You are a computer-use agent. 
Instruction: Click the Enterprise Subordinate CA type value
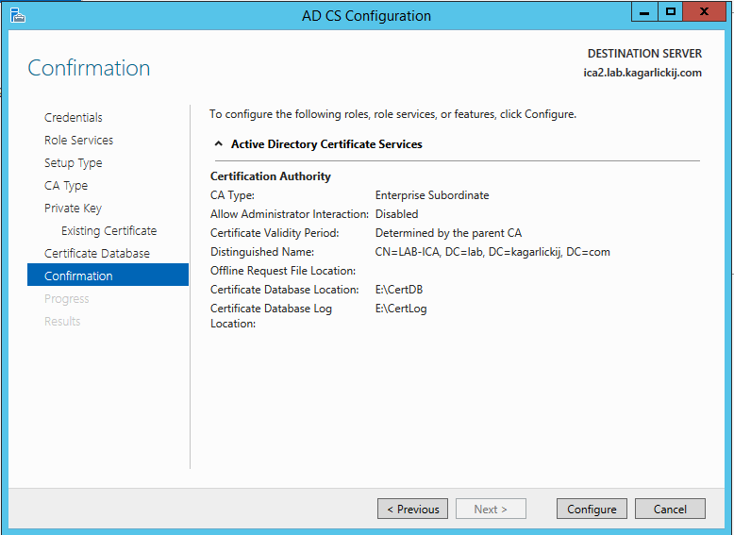pos(432,195)
